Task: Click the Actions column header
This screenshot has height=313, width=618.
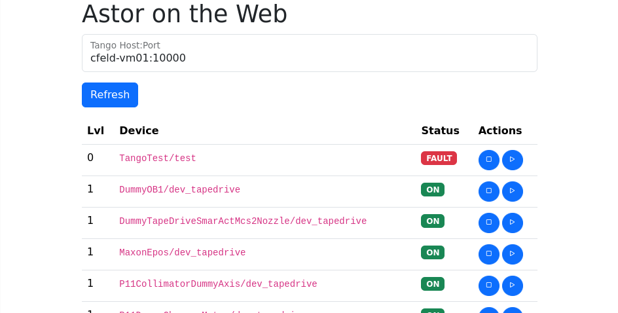Action: tap(500, 130)
